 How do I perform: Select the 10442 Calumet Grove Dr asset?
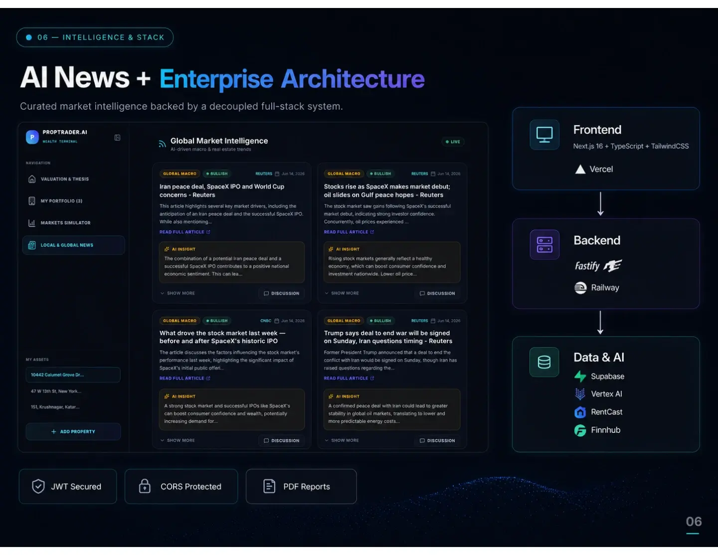73,375
